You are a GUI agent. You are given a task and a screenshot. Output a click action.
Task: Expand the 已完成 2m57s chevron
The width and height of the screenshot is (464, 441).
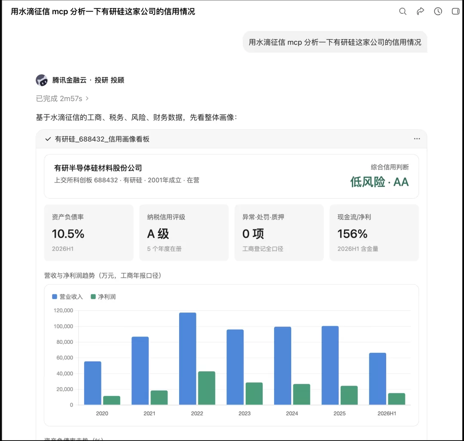(x=87, y=98)
